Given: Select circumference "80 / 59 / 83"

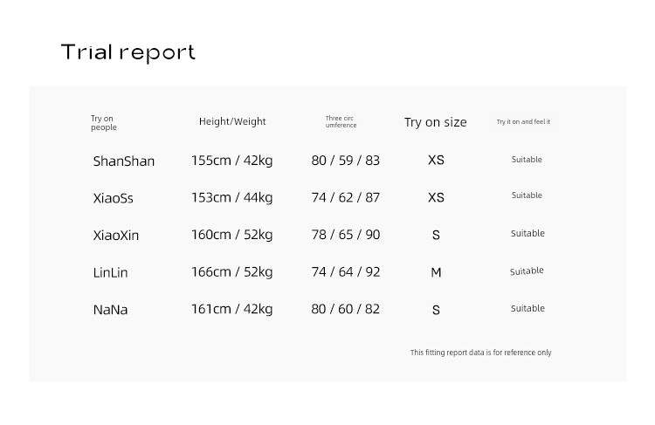Looking at the screenshot, I should pyautogui.click(x=346, y=161).
